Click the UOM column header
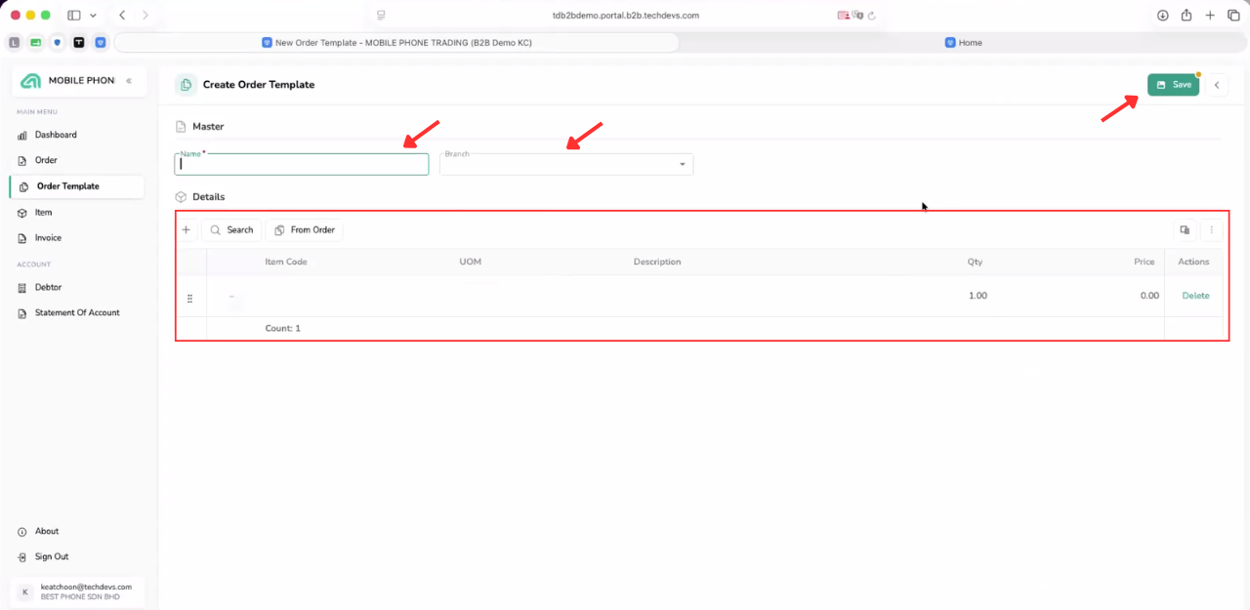Viewport: 1250px width, 610px height. click(x=471, y=263)
